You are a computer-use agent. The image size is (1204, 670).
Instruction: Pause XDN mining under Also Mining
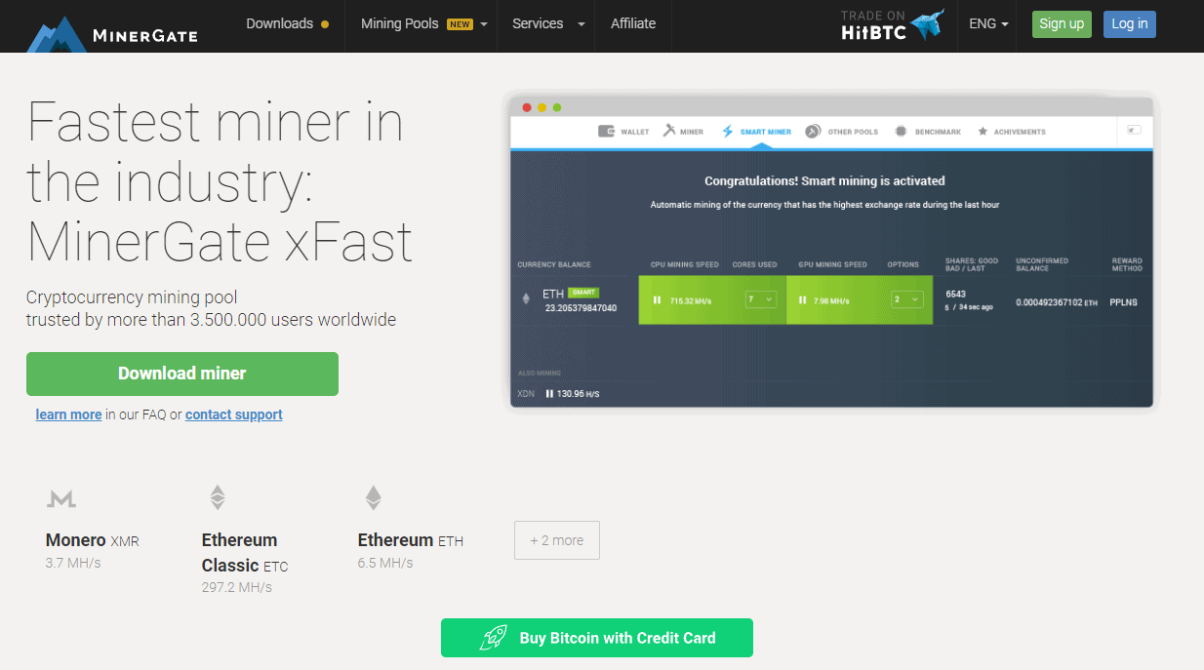click(x=549, y=394)
